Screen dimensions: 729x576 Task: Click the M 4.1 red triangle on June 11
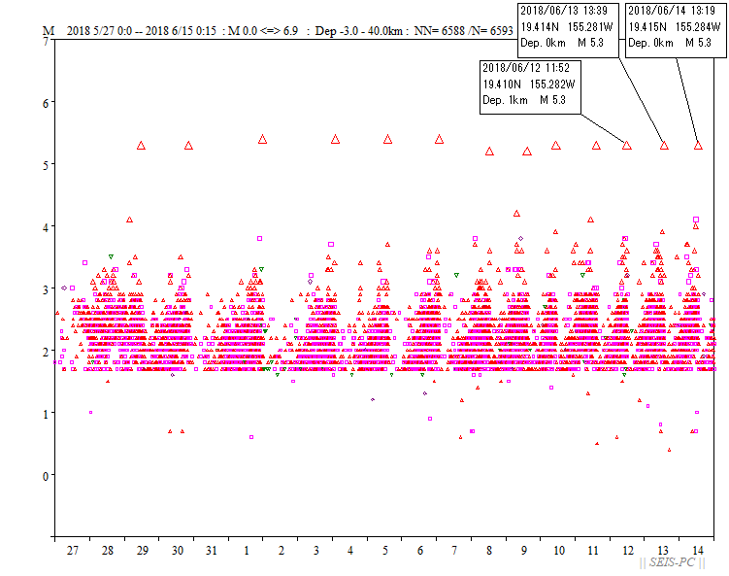(590, 220)
